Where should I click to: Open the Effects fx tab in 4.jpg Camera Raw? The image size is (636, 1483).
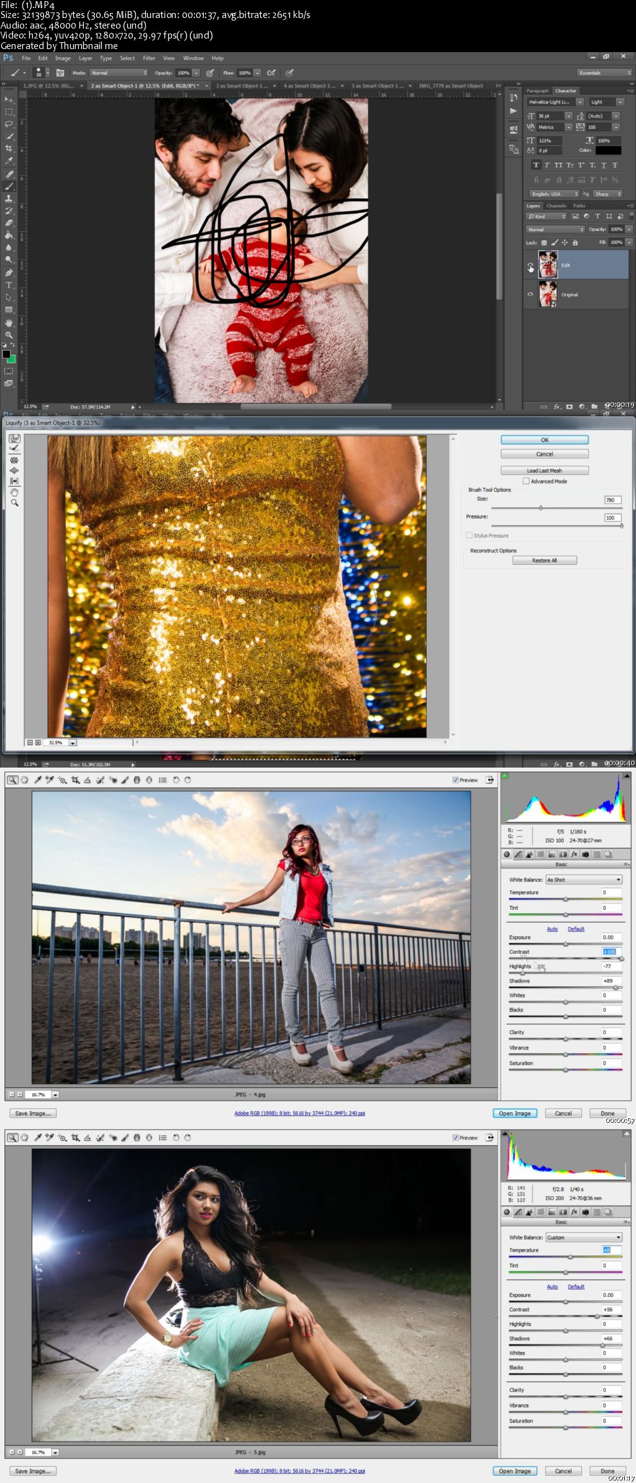(574, 855)
